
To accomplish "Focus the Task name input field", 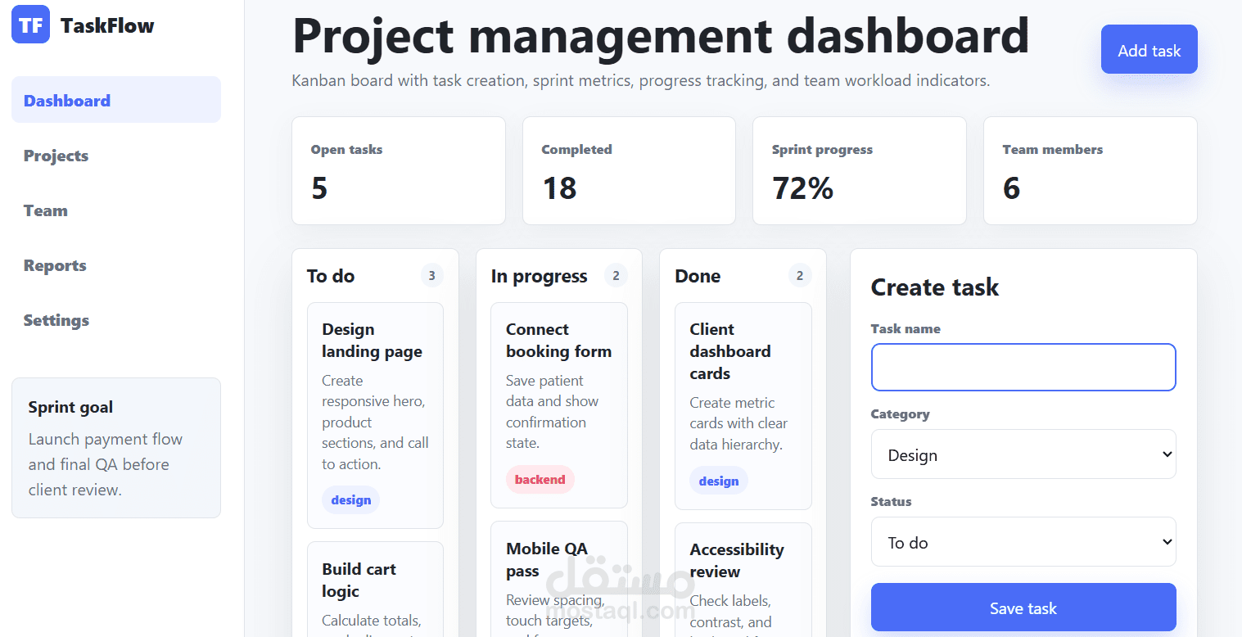I will [1023, 367].
